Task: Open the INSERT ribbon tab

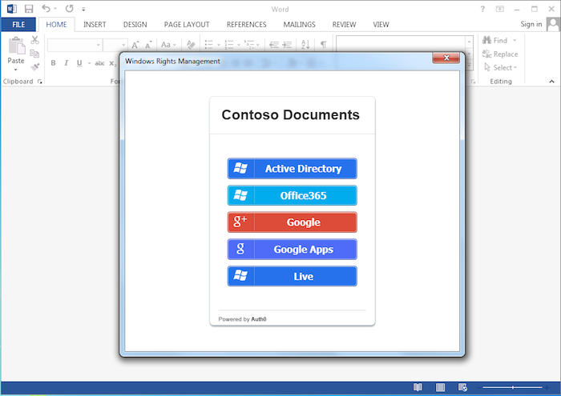Action: 95,25
